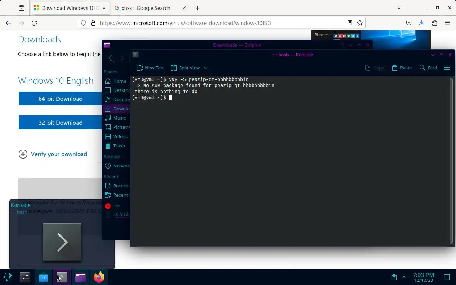Open Firefox extensions puzzle icon
456x285 pixels.
tap(435, 23)
